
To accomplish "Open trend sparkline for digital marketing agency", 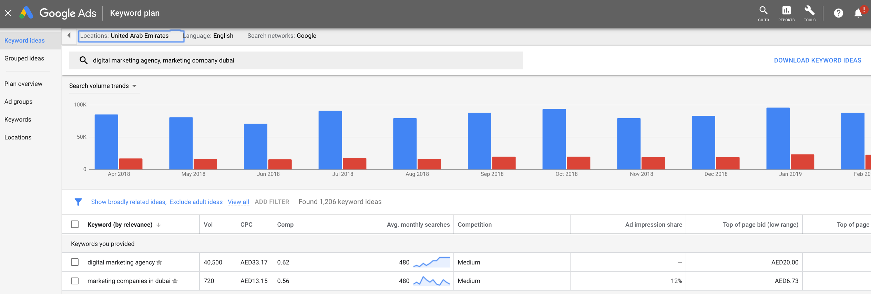I will coord(431,262).
